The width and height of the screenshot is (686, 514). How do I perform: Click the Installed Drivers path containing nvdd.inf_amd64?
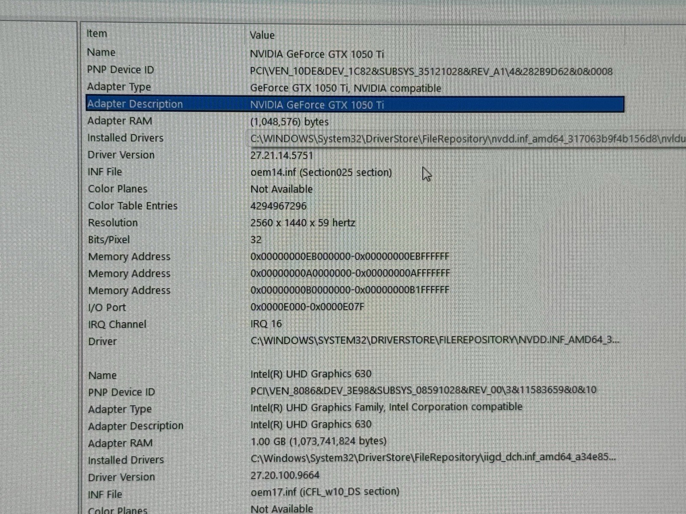tap(468, 139)
